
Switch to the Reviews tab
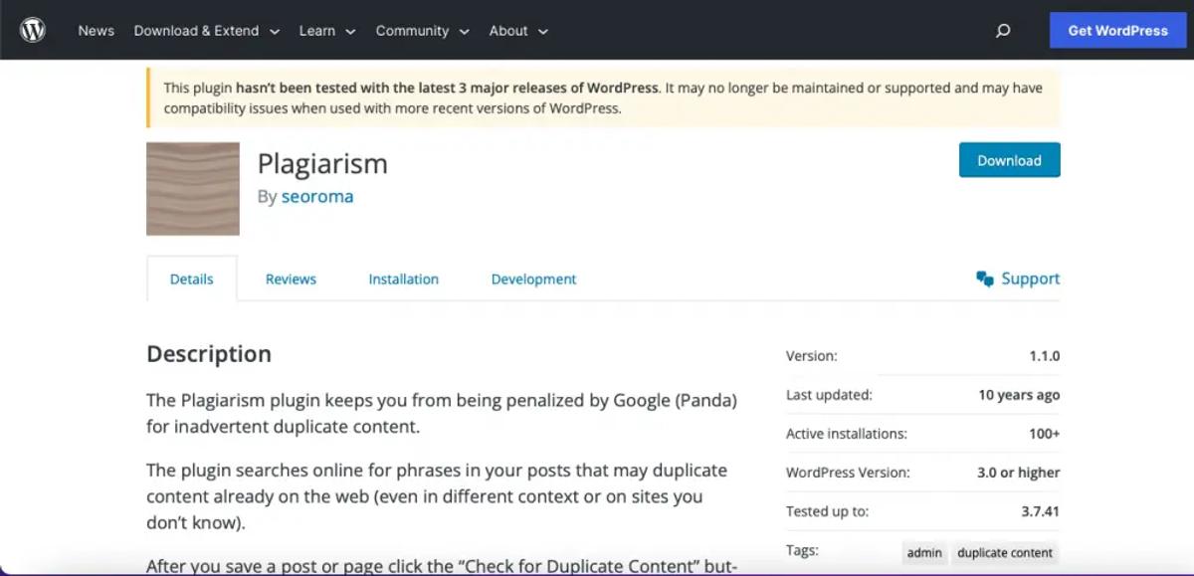click(291, 280)
